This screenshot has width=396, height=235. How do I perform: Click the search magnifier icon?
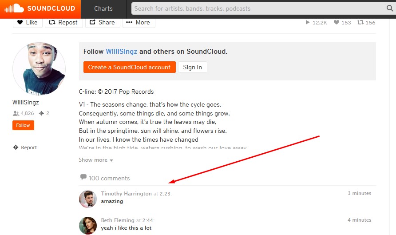pyautogui.click(x=390, y=8)
